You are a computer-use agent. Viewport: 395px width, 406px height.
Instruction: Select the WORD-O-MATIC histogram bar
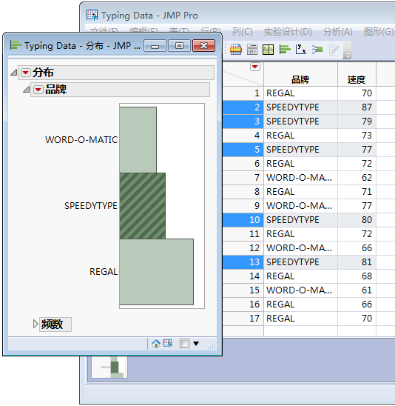click(x=138, y=140)
